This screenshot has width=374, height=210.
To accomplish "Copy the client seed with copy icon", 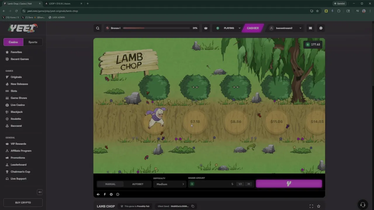I will tap(193, 206).
